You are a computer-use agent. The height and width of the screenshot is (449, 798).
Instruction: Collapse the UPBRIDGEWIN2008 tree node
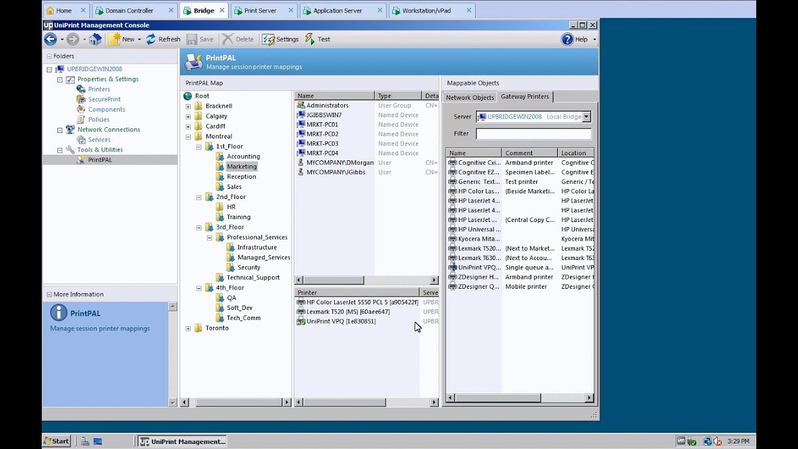point(49,69)
